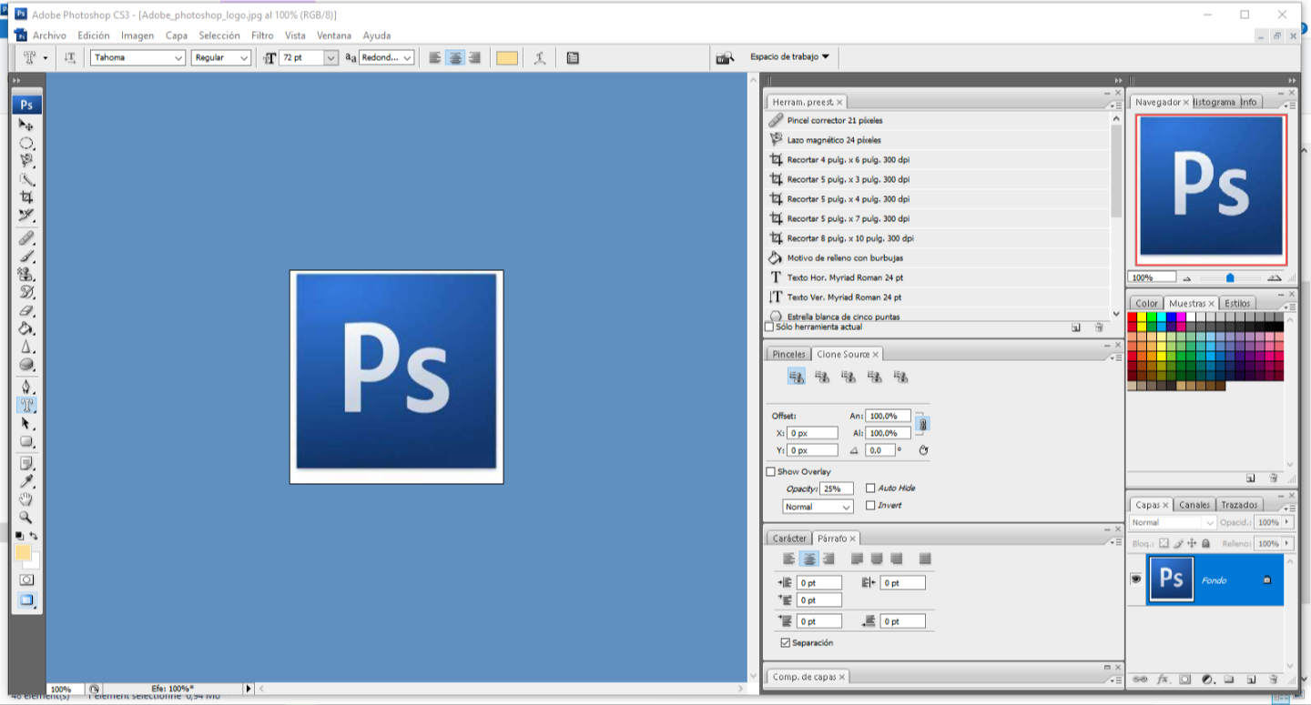
Task: Select the Crop tool
Action: pyautogui.click(x=26, y=197)
